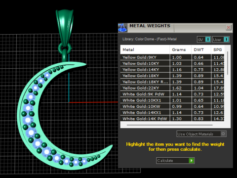The height and width of the screenshot is (178, 237).
Task: Select the White Gold:10KW row
Action: point(172,106)
